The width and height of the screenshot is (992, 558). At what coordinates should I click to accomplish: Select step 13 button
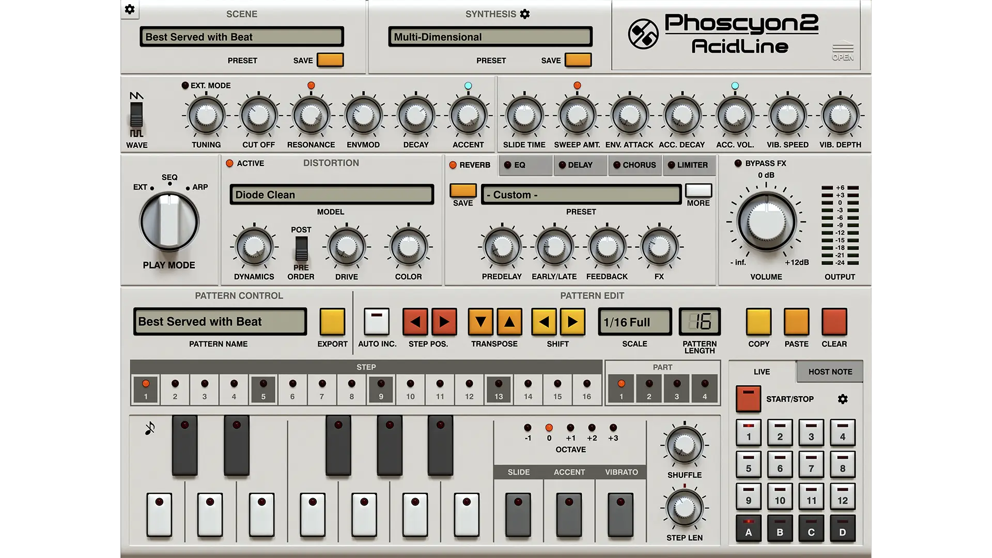coord(499,390)
